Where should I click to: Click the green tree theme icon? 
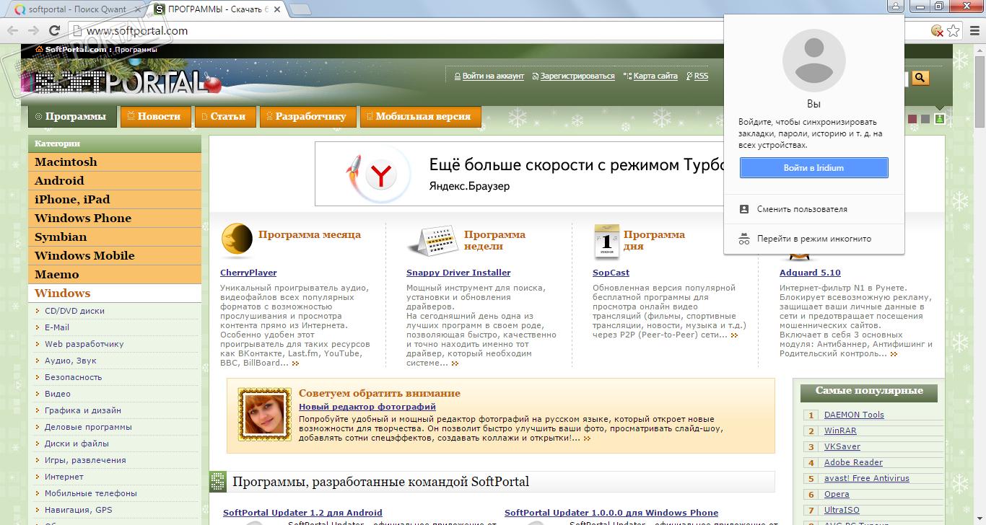939,118
